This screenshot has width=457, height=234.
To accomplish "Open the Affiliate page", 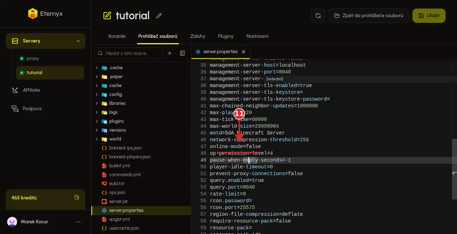I will pyautogui.click(x=45, y=90).
